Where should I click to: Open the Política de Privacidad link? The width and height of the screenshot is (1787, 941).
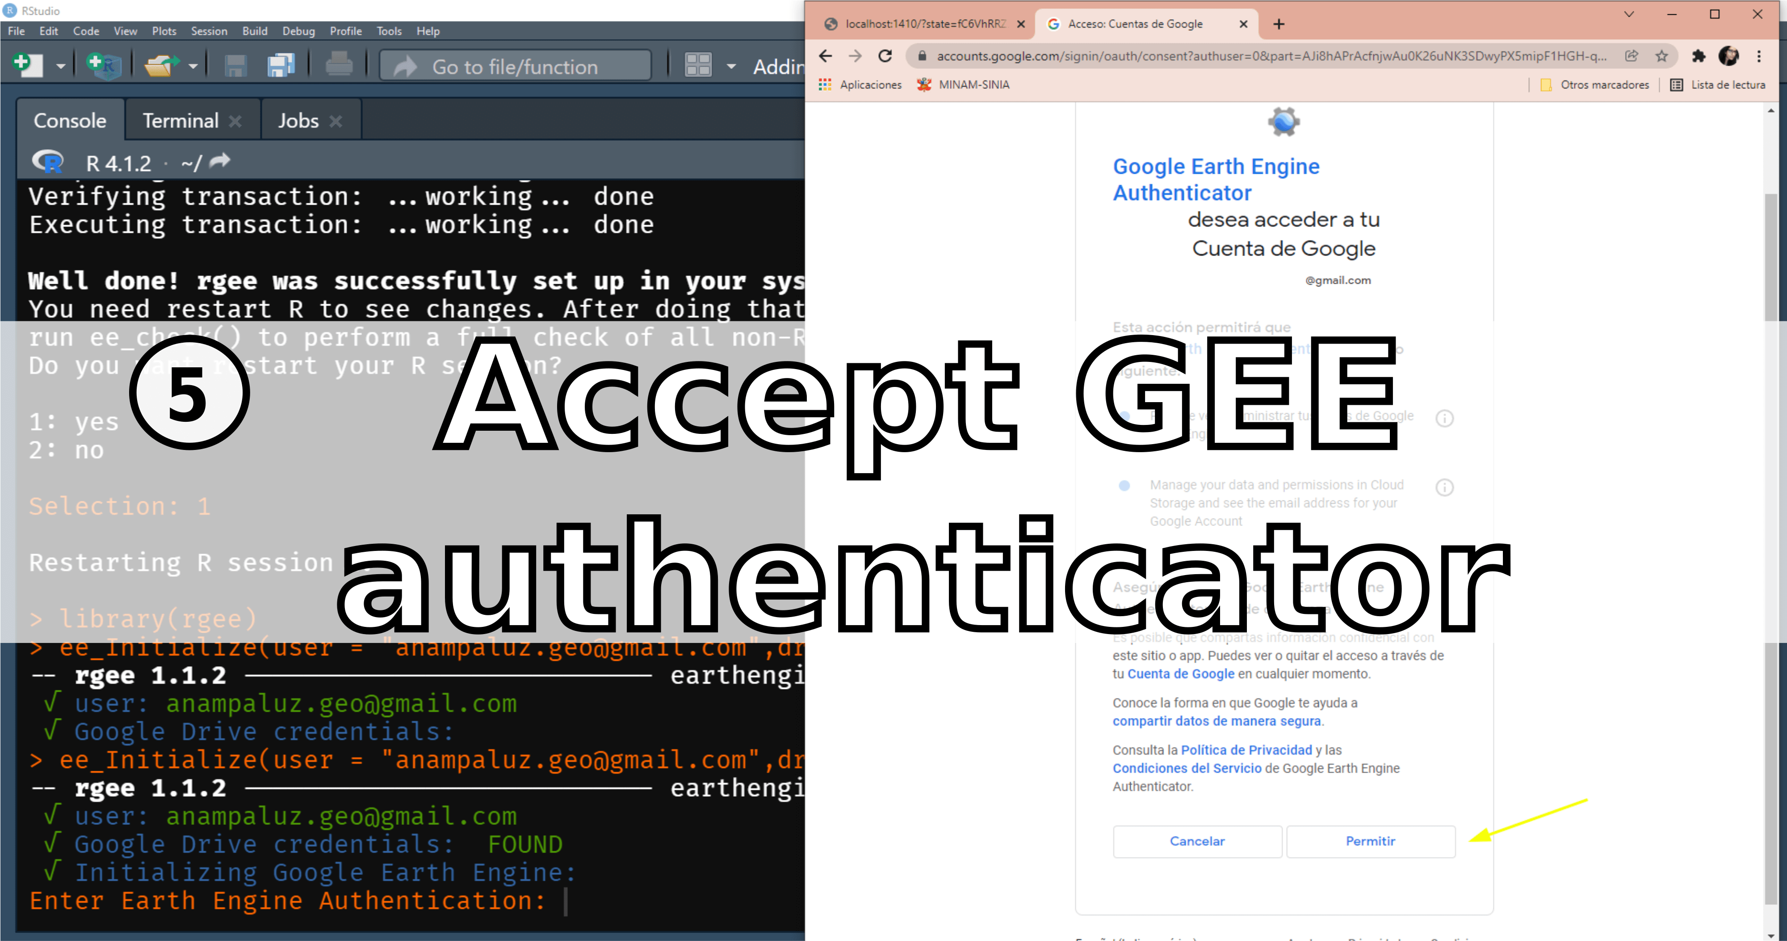click(1246, 750)
